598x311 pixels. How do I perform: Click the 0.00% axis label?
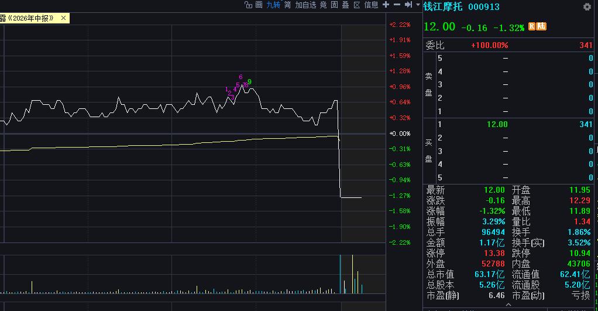[400, 134]
